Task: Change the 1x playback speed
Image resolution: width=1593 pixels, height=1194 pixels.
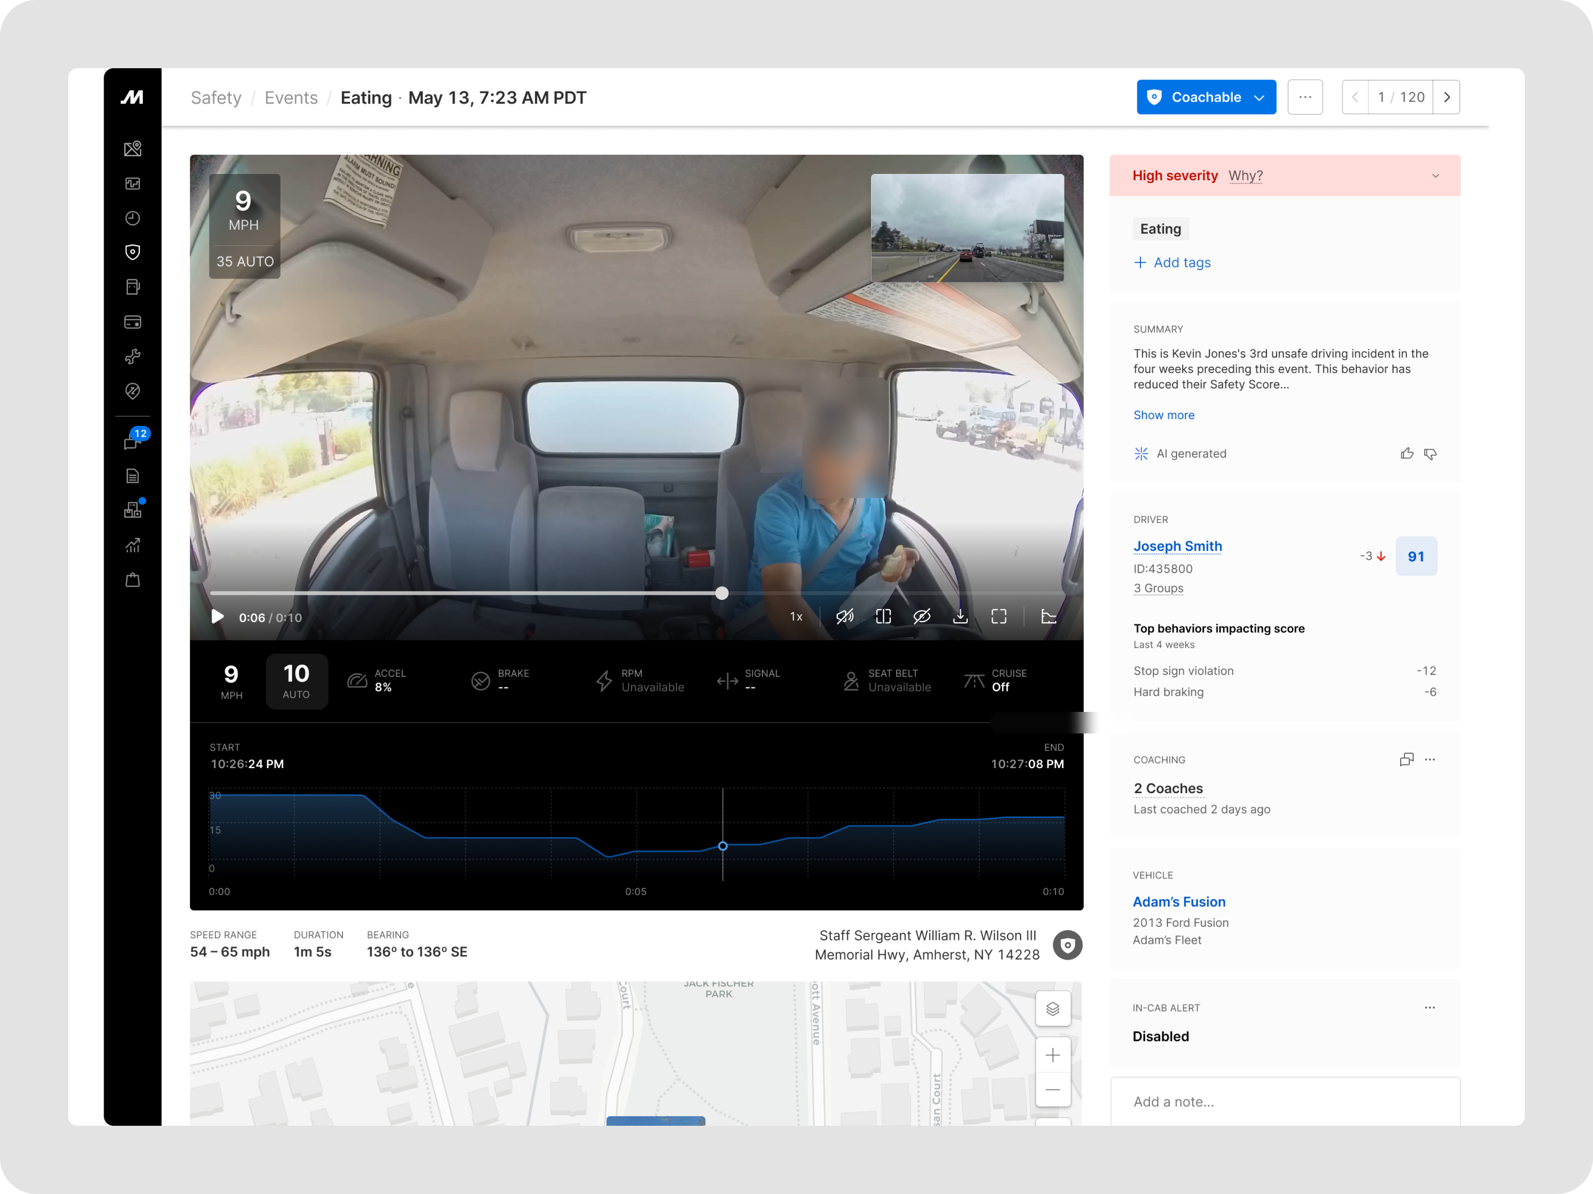Action: click(x=796, y=617)
